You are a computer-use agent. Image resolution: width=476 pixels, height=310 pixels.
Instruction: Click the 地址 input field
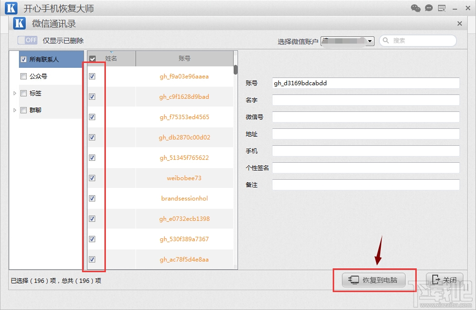coord(366,134)
